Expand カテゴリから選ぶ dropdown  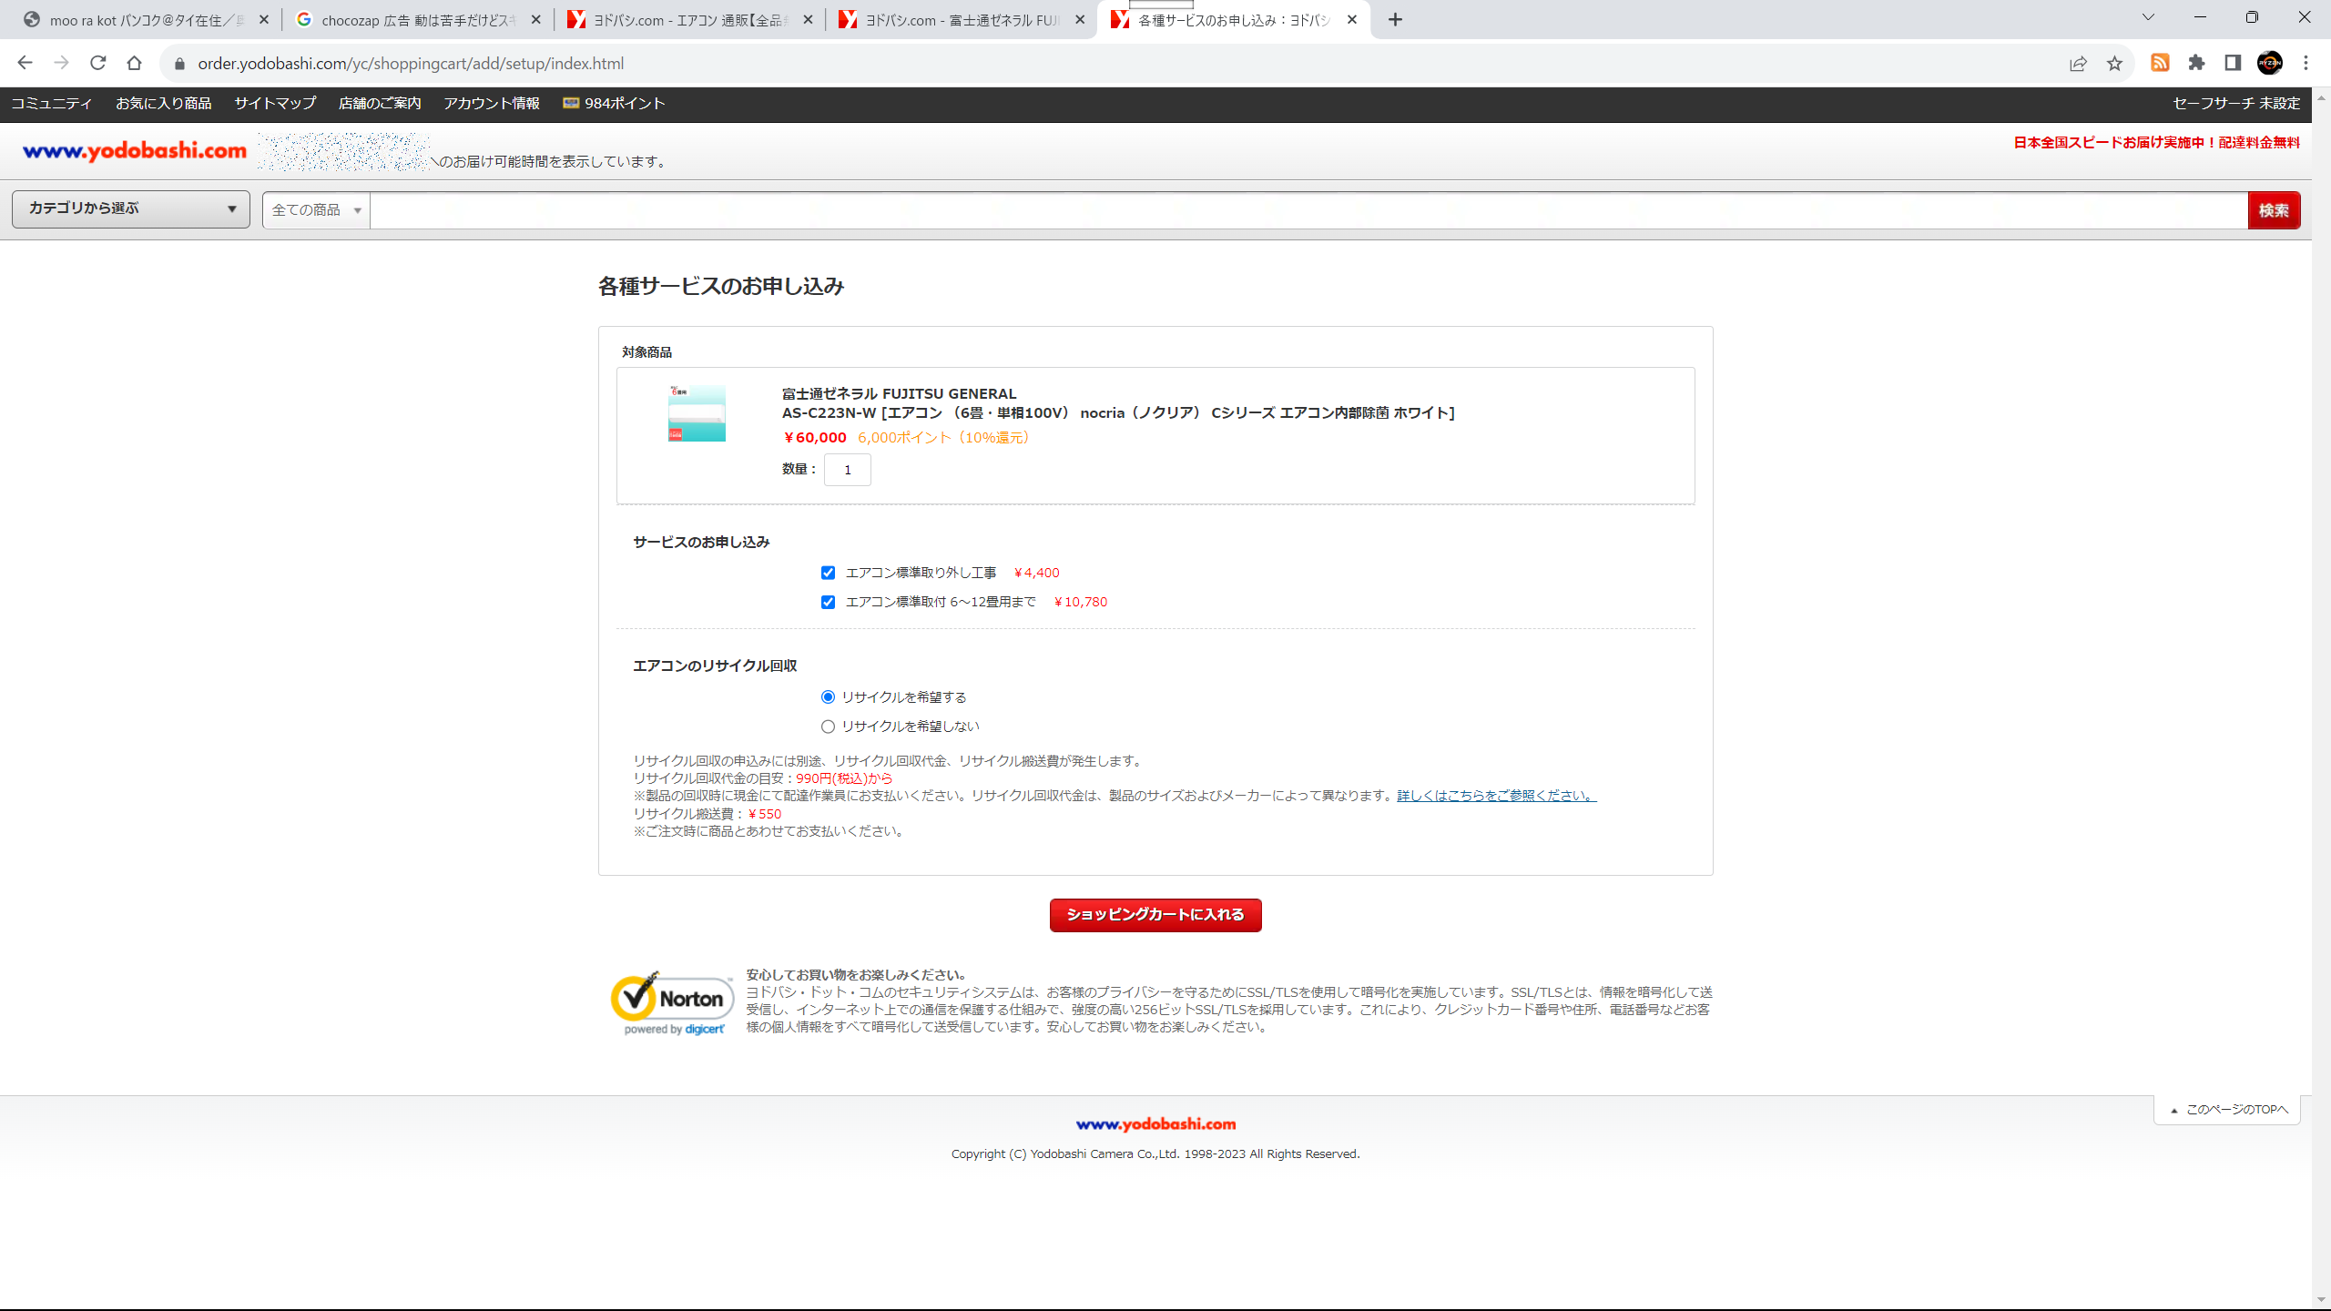[x=131, y=208]
